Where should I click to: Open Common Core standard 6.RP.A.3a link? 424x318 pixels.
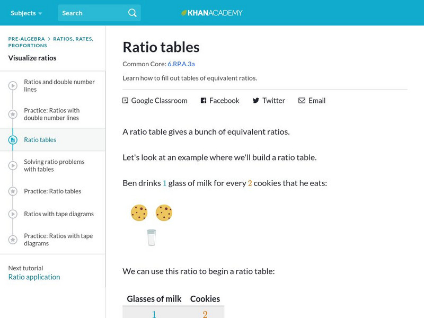(181, 64)
